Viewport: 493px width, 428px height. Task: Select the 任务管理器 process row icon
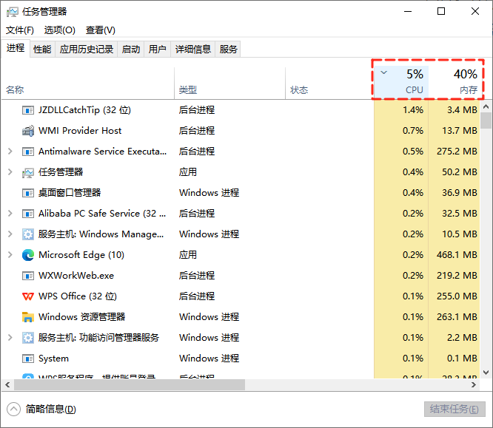click(28, 172)
